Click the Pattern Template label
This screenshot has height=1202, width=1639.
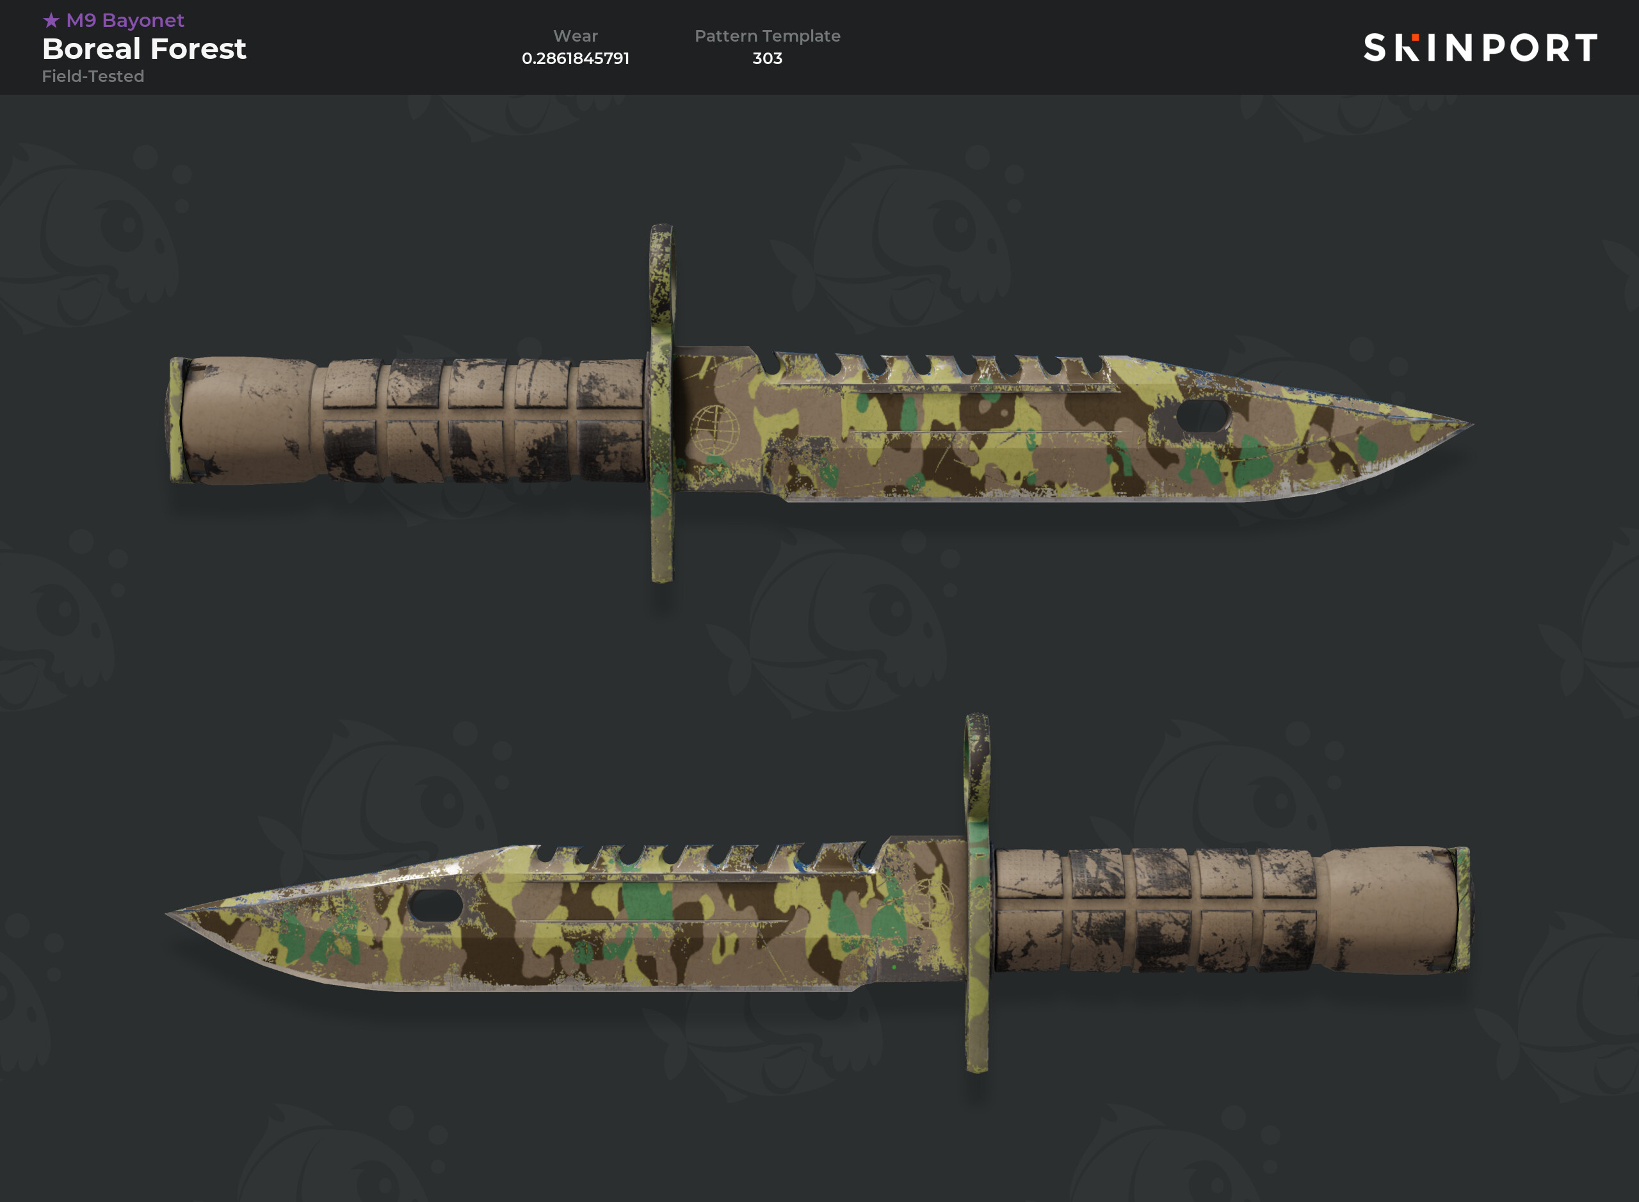click(x=768, y=36)
